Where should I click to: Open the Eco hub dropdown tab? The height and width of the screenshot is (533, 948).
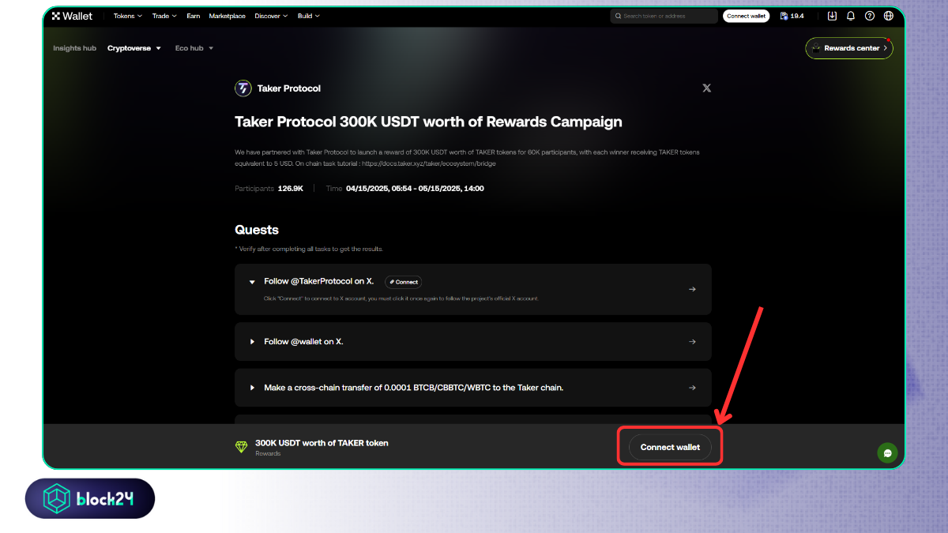pos(194,48)
